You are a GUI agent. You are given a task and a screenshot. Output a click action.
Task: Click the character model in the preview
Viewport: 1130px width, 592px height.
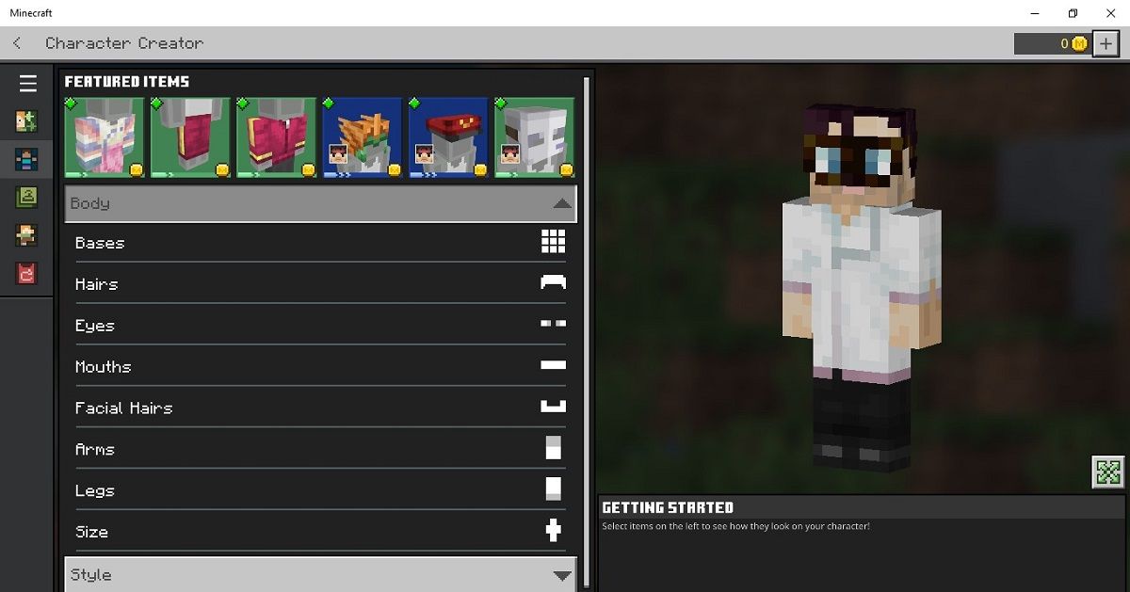[860, 287]
